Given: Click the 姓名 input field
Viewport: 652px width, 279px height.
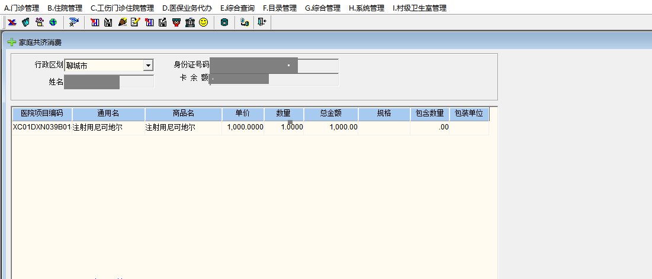Looking at the screenshot, I should tap(109, 82).
